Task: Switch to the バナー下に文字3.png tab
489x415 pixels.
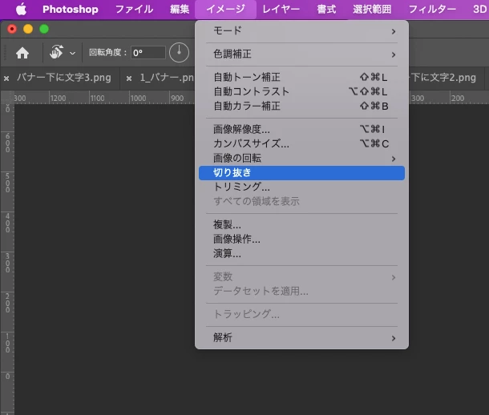Action: pyautogui.click(x=64, y=78)
